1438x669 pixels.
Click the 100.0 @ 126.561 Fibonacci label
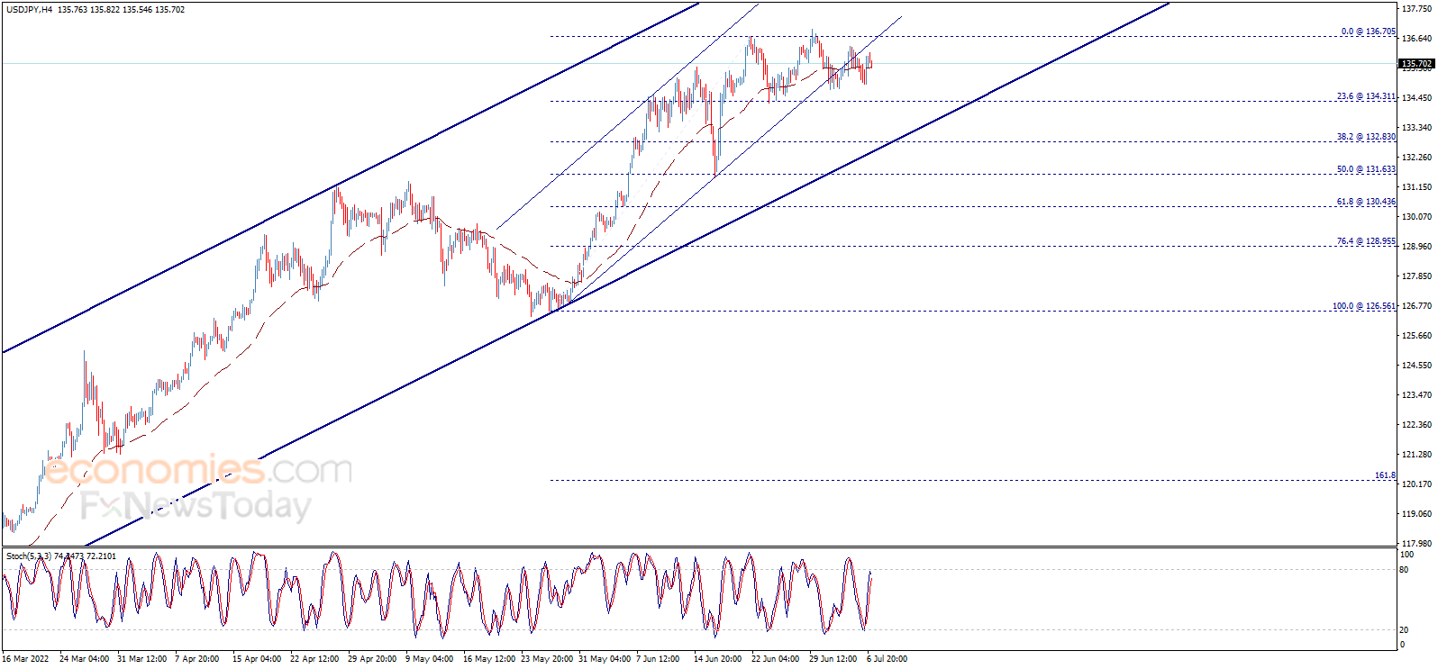pyautogui.click(x=1363, y=306)
